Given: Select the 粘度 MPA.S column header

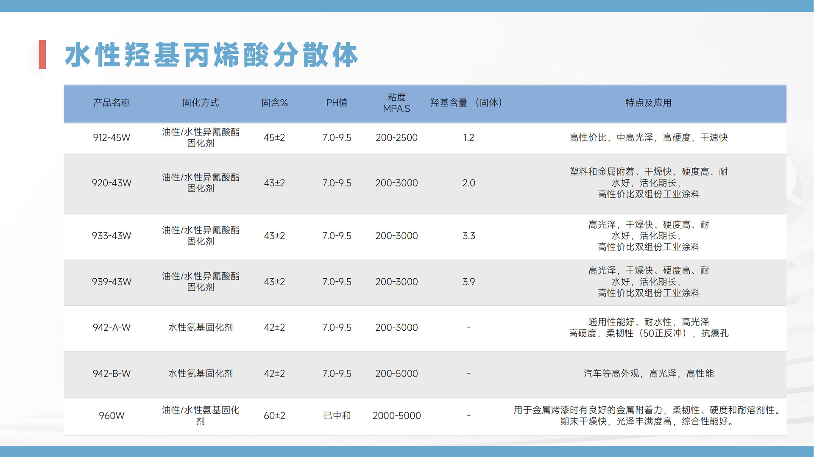Looking at the screenshot, I should point(396,103).
